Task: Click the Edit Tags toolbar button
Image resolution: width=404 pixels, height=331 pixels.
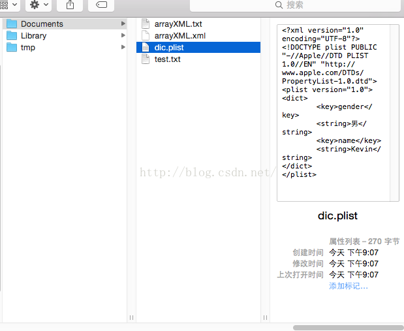Action: 101,5
